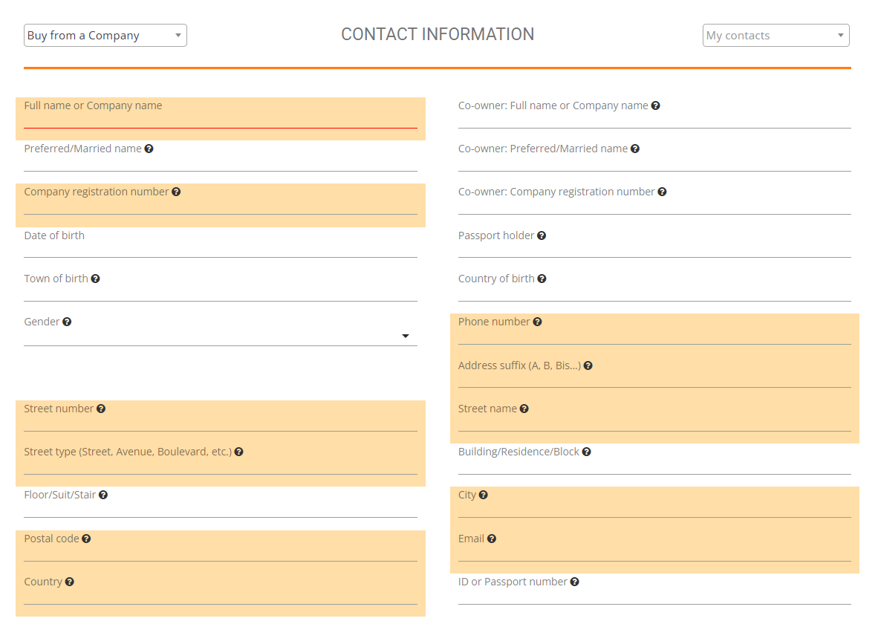878x624 pixels.
Task: Expand the My contacts dropdown
Action: (x=775, y=36)
